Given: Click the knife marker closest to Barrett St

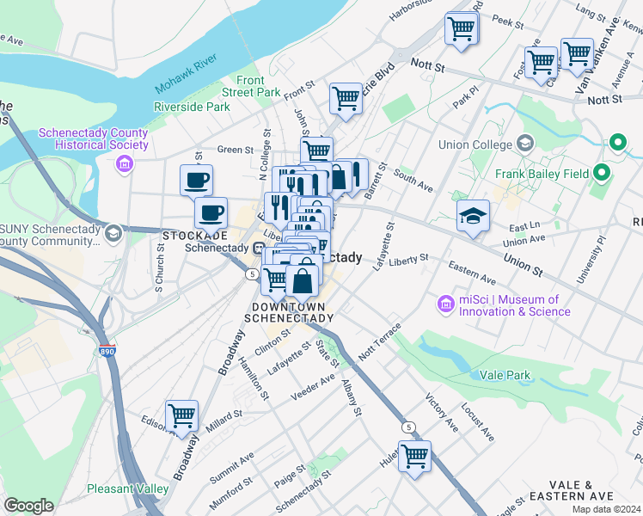Looking at the screenshot, I should (x=359, y=175).
